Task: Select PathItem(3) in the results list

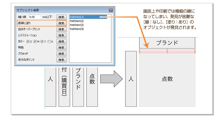Action: (77, 25)
